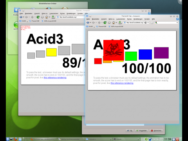Open address bar history dropdown in front window
188x141 pixels.
148,23
